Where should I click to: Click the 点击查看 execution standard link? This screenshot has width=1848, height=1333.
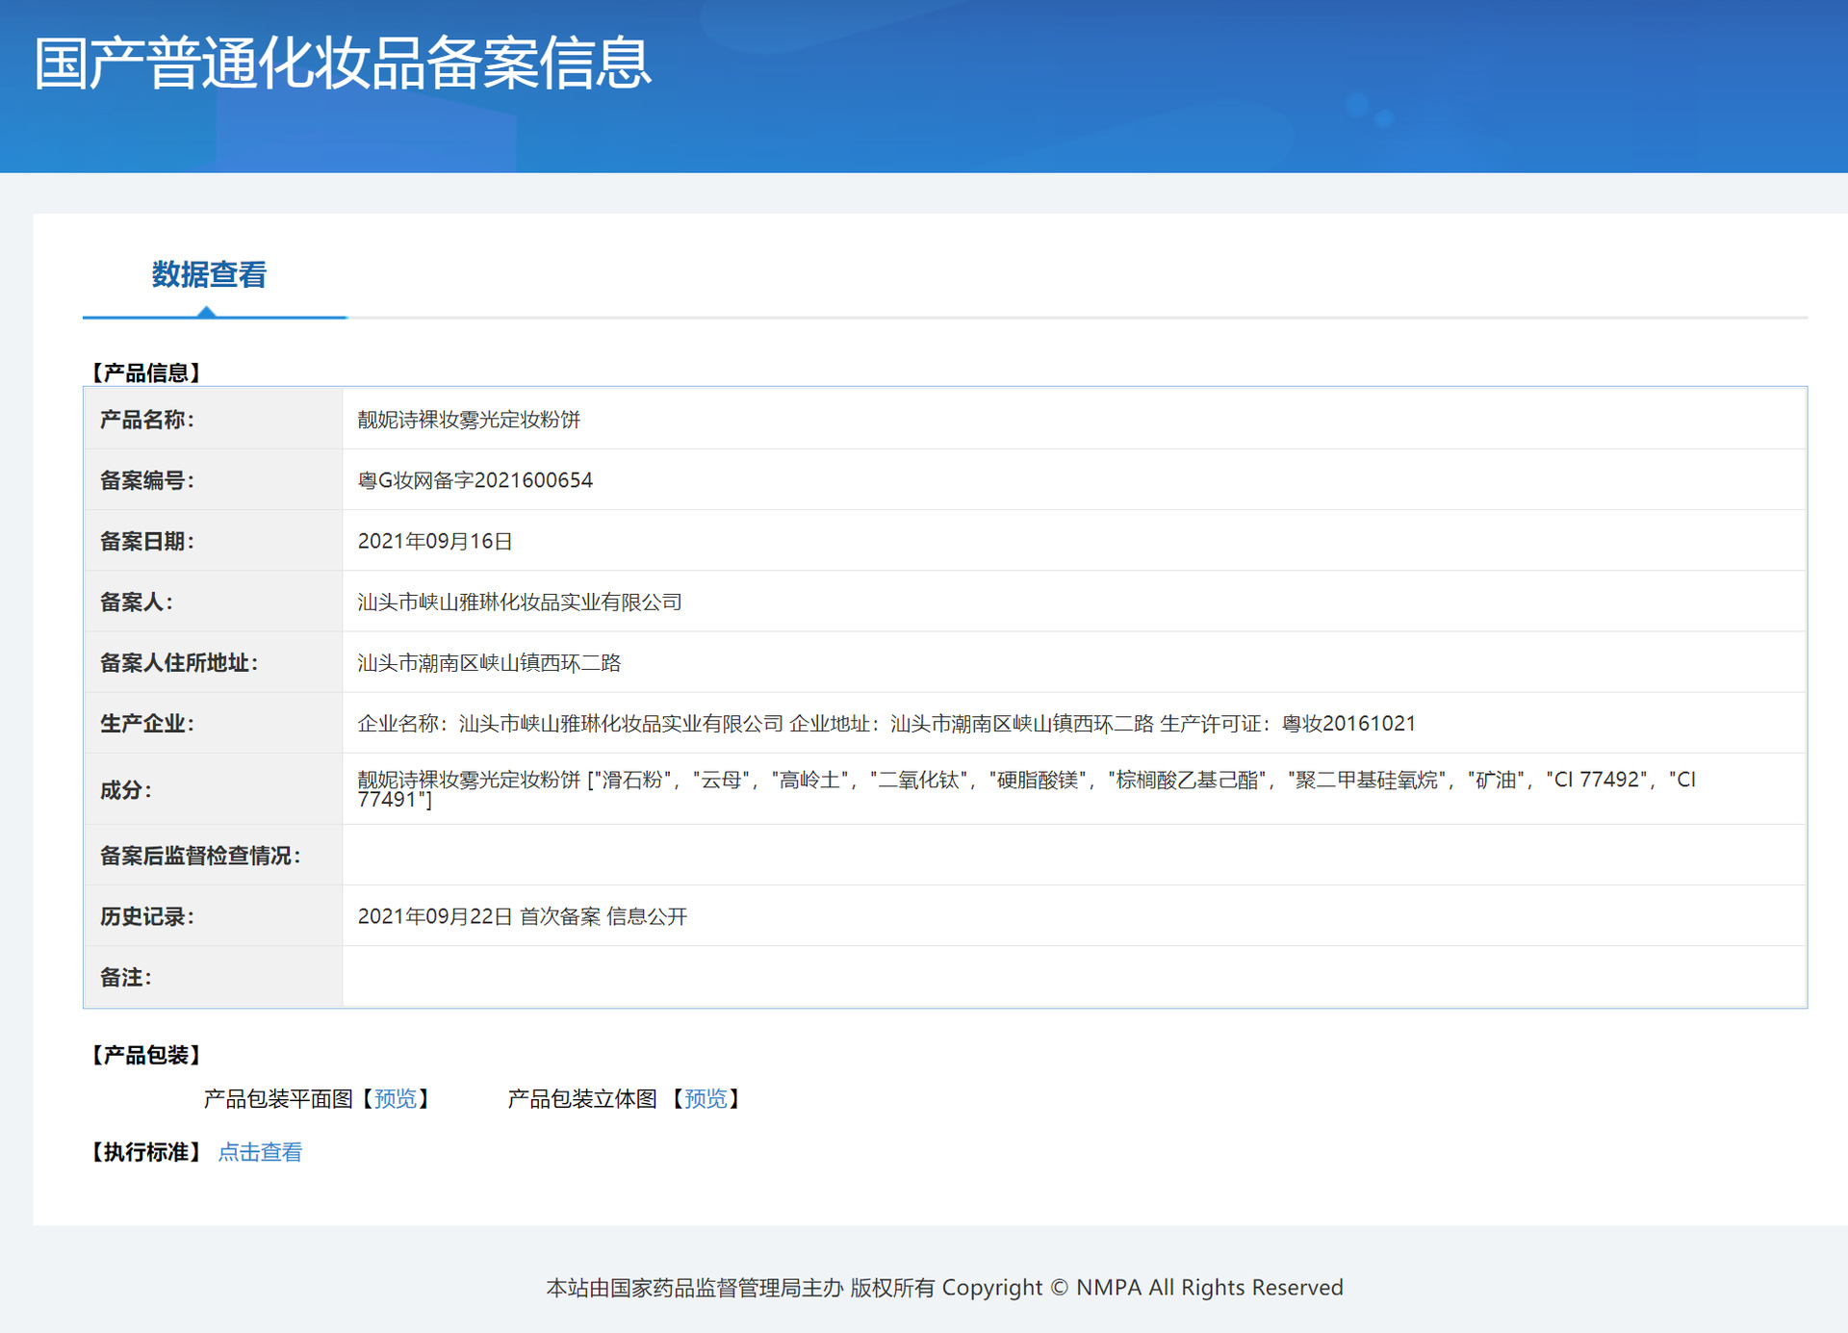260,1152
